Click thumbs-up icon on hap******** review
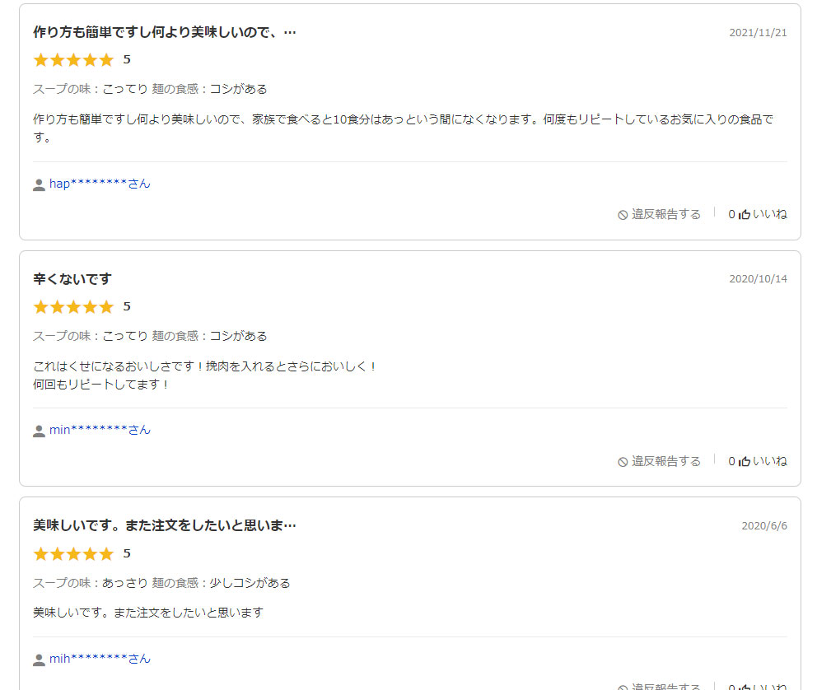Image resolution: width=817 pixels, height=690 pixels. 745,214
